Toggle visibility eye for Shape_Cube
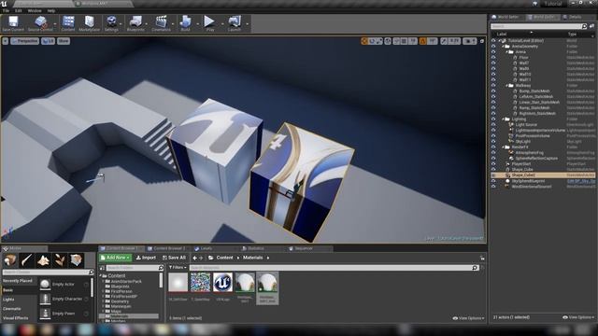Image resolution: width=598 pixels, height=336 pixels. click(493, 170)
